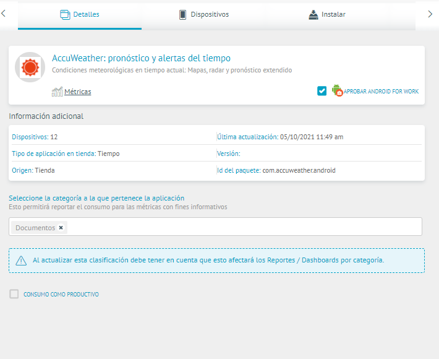
Task: Click the Detalles tab window icon
Action: (x=66, y=15)
